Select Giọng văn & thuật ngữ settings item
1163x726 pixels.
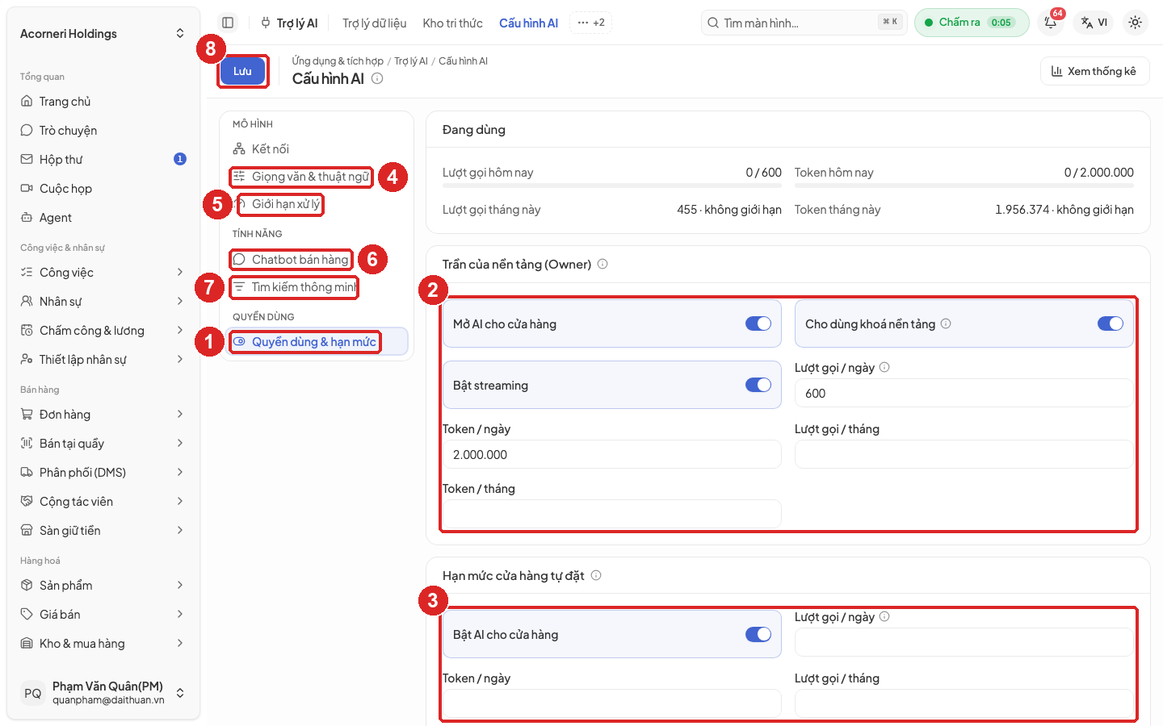[317, 177]
